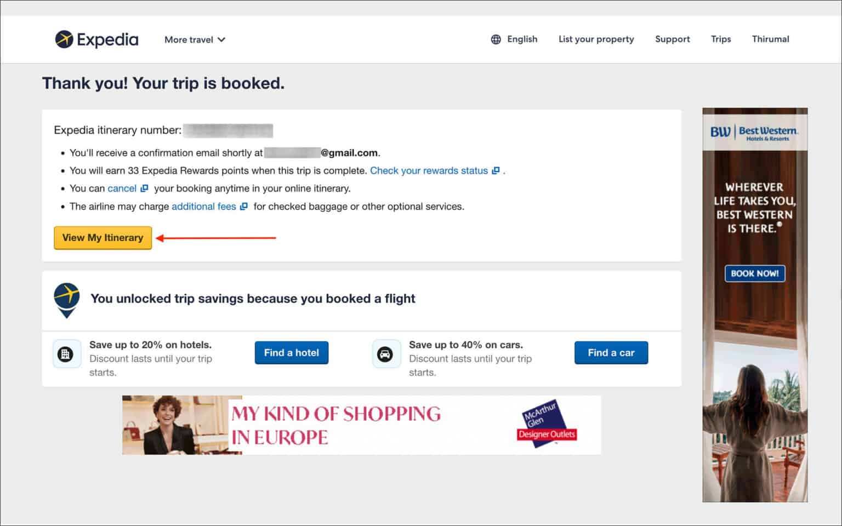This screenshot has width=842, height=526.
Task: Open the Check your rewards status link
Action: (429, 170)
